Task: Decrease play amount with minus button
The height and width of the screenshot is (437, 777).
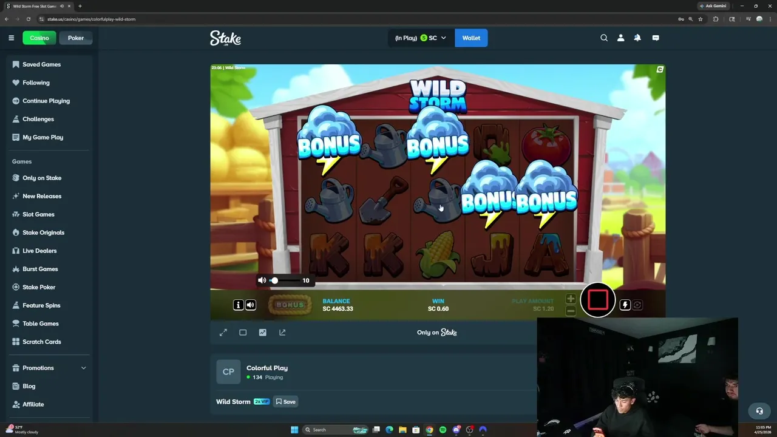Action: [571, 311]
